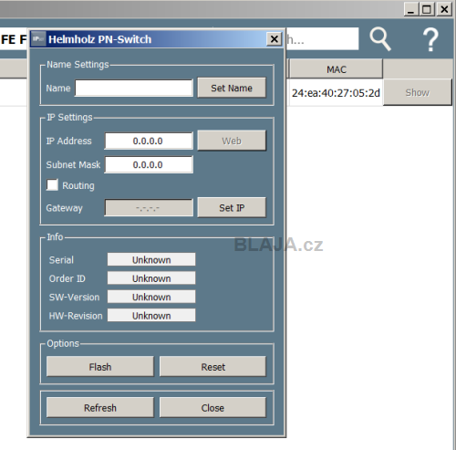Enable the Routing checkbox
Image resolution: width=456 pixels, height=450 pixels.
pyautogui.click(x=52, y=185)
